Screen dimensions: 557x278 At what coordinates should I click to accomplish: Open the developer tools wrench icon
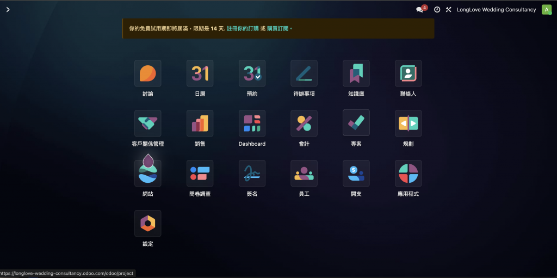[x=449, y=10]
